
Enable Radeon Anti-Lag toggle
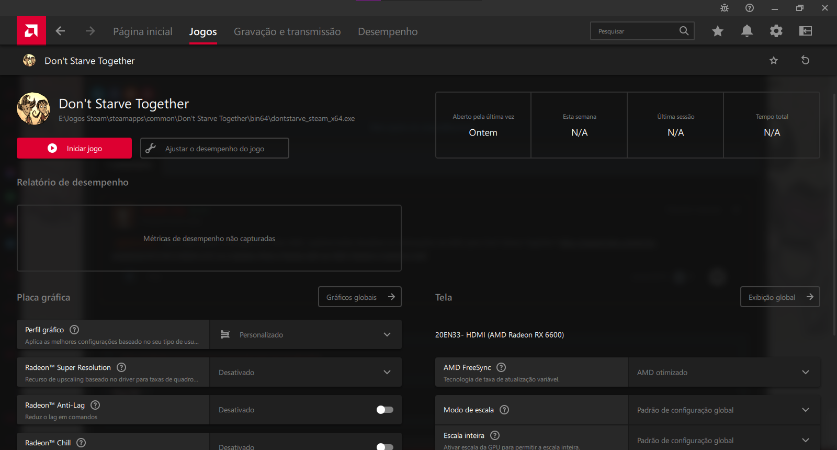(x=384, y=410)
